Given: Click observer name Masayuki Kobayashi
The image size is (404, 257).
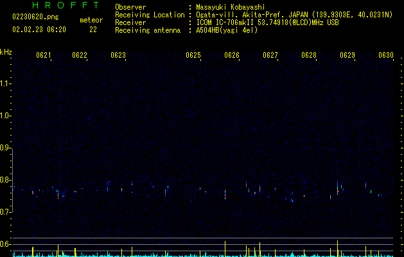Looking at the screenshot, I should click(230, 7).
